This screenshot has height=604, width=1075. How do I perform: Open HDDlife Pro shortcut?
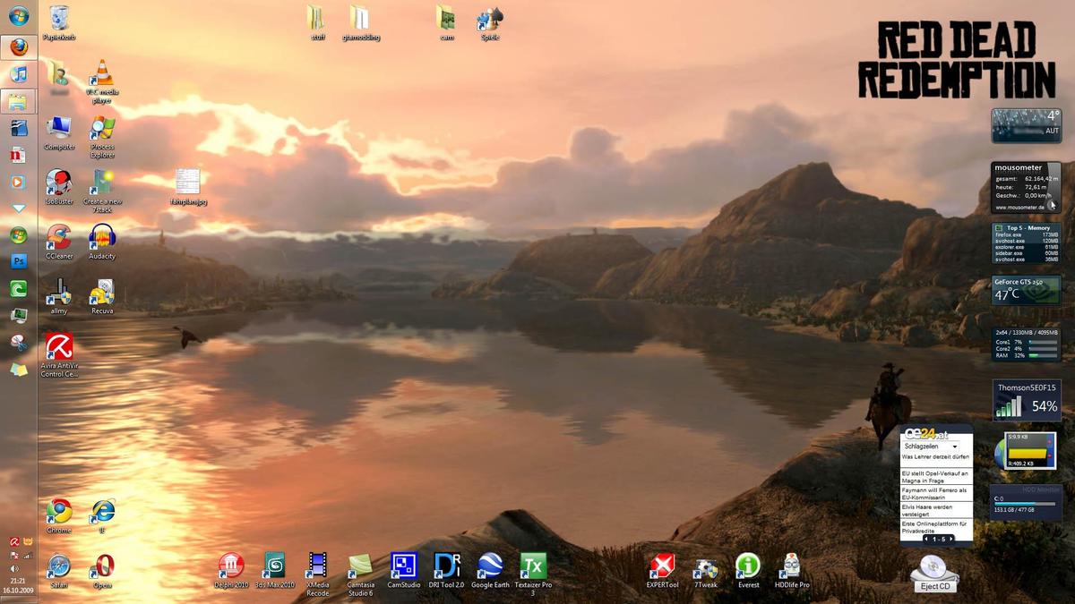click(791, 570)
